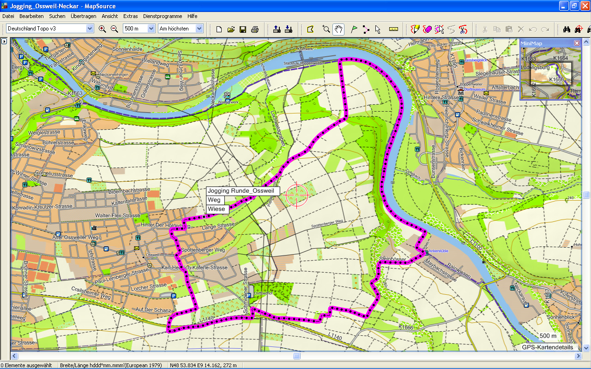Open a file via folder icon
Screen dimensions: 591x369
[x=231, y=29]
